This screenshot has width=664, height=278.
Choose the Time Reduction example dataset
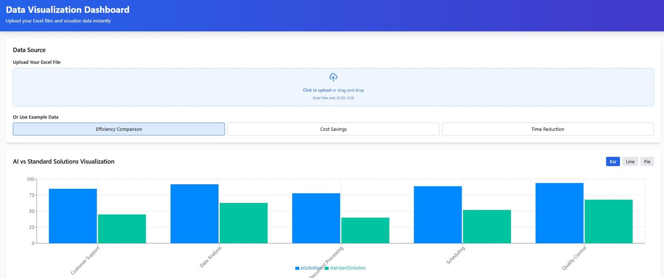(x=548, y=129)
